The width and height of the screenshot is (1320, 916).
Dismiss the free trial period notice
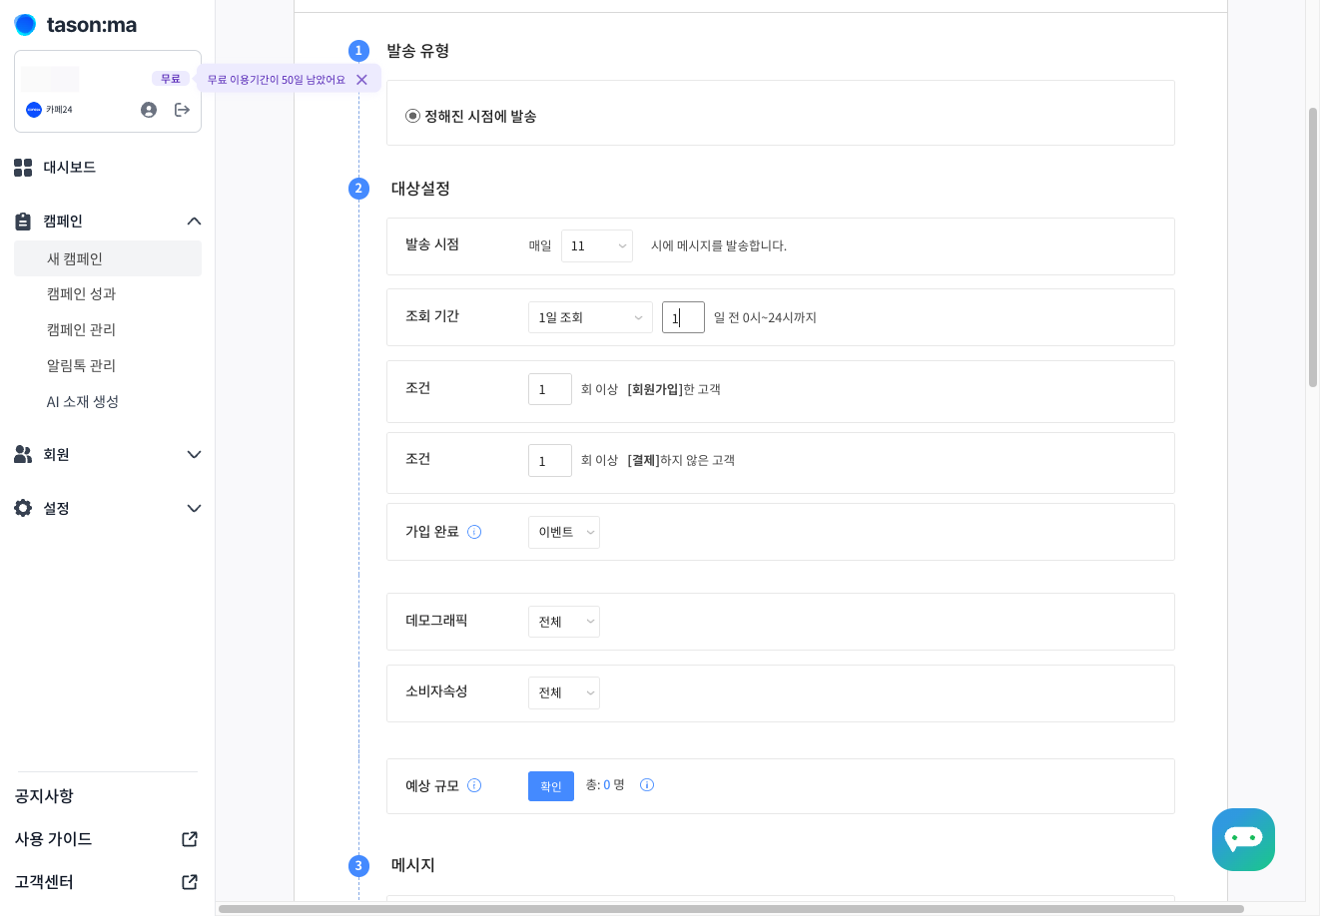point(361,80)
